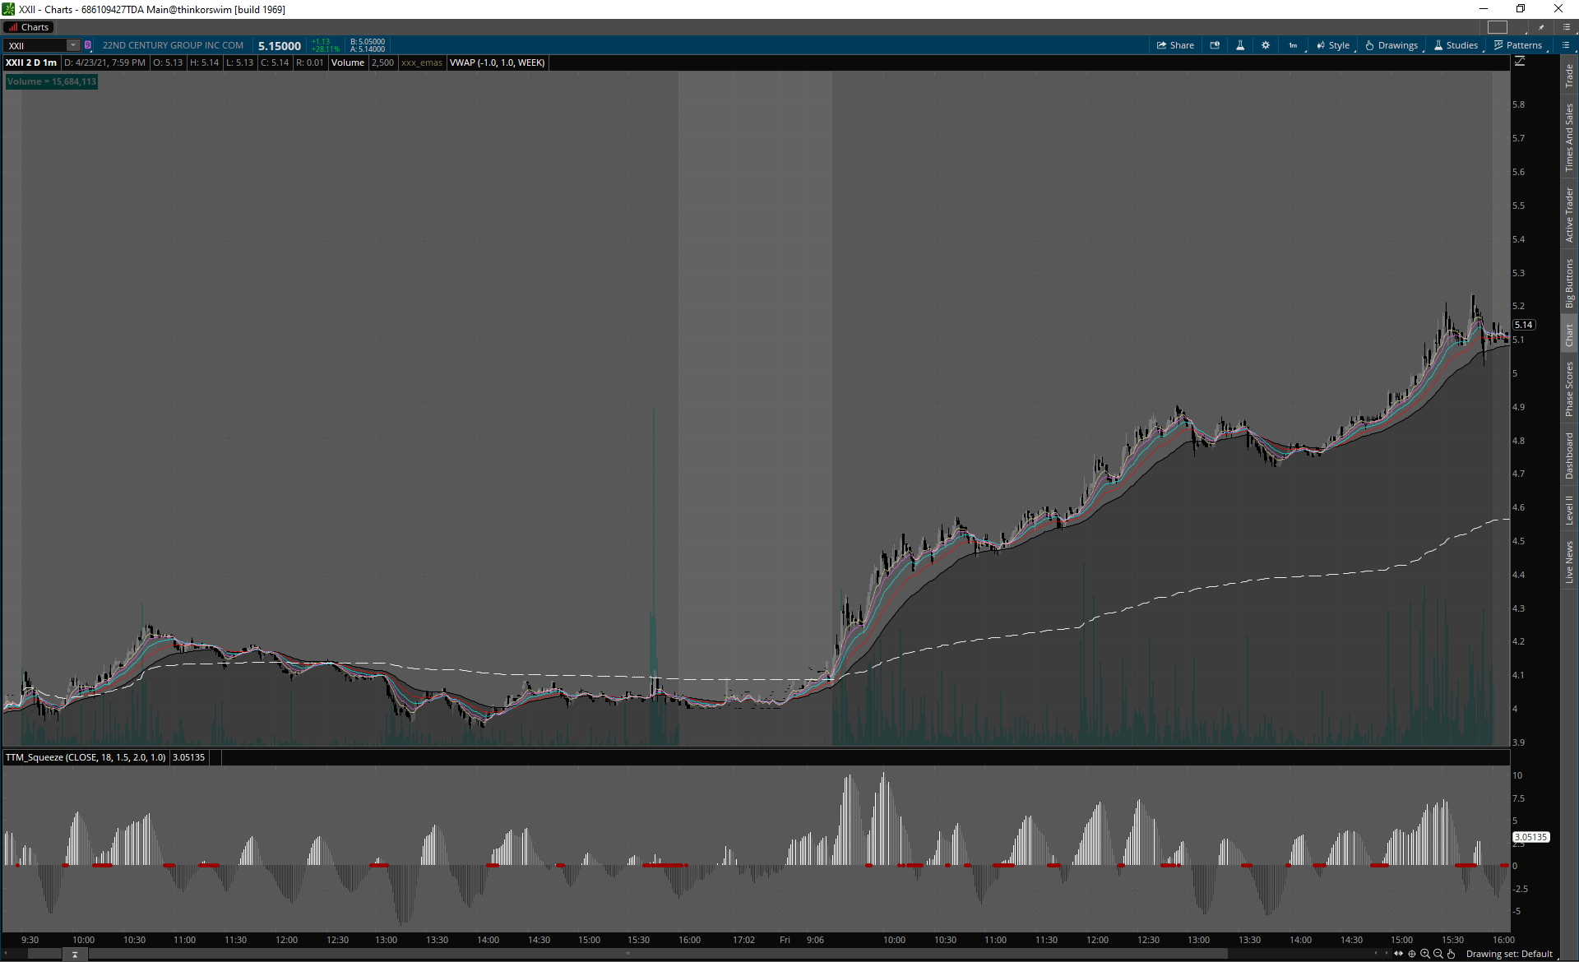Click the horizontal expand arrows icon
This screenshot has height=962, width=1579.
click(x=1398, y=954)
